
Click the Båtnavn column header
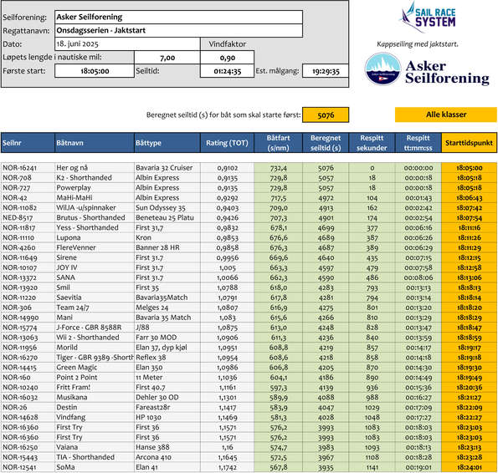click(x=95, y=143)
